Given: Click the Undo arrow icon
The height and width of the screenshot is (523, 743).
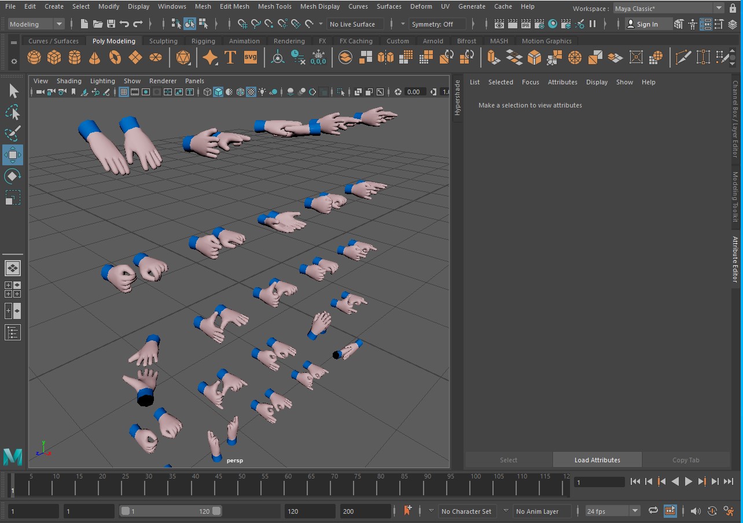Looking at the screenshot, I should pos(124,24).
